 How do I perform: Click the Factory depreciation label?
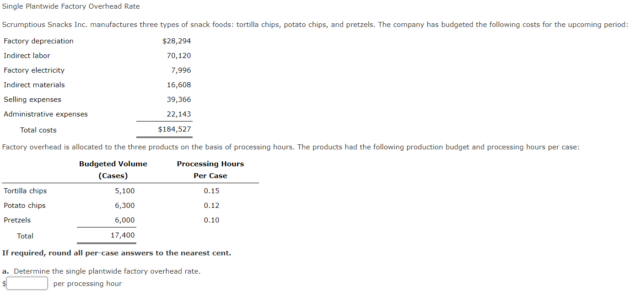pos(38,41)
